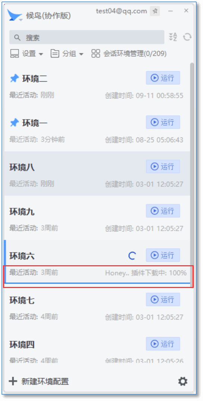Viewport: 203px width, 401px height.
Task: Click the 搜索 search input field
Action: tap(87, 37)
